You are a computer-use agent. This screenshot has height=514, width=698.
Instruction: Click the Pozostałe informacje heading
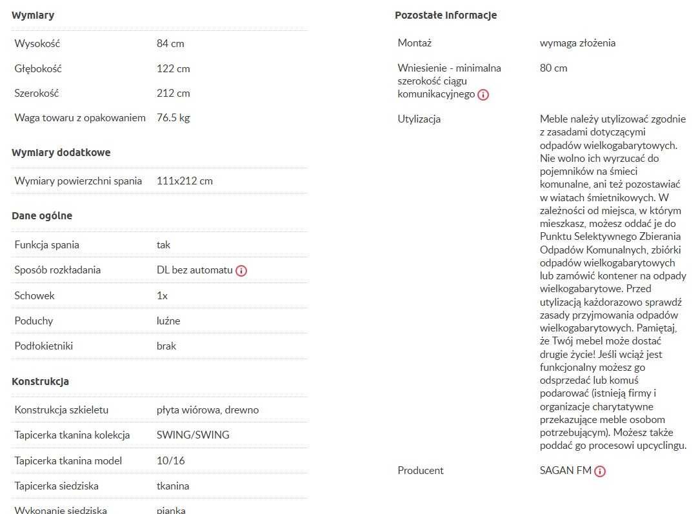click(446, 15)
